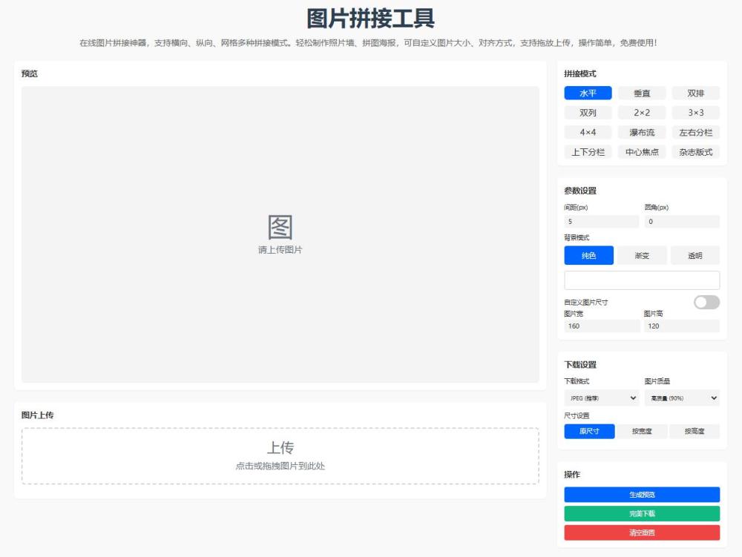Viewport: 742px width, 557px height.
Task: Click the 生成预览 button
Action: [x=642, y=494]
